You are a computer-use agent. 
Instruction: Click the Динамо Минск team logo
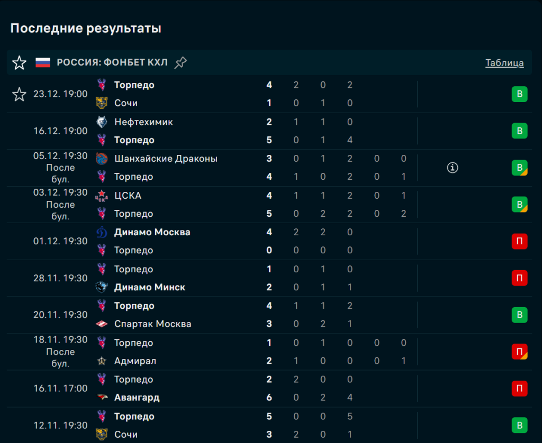point(102,288)
